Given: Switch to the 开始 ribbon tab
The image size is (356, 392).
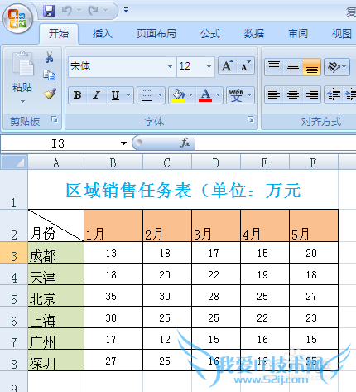Looking at the screenshot, I should (59, 34).
